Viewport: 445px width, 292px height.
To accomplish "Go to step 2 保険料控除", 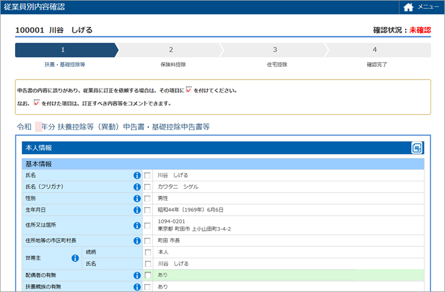I will click(171, 50).
